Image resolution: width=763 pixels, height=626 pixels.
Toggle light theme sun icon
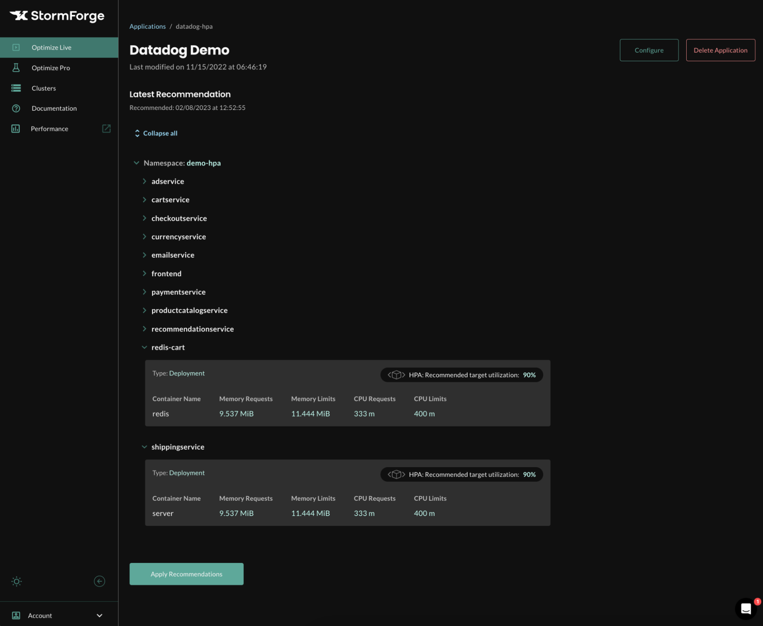pyautogui.click(x=16, y=581)
